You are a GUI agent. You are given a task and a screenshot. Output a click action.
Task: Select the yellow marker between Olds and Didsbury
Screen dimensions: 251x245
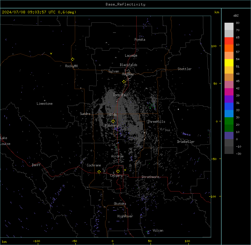(113, 121)
